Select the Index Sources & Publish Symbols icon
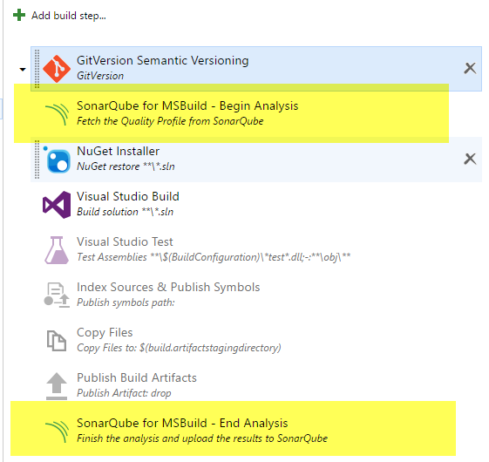489x462 pixels. [57, 296]
